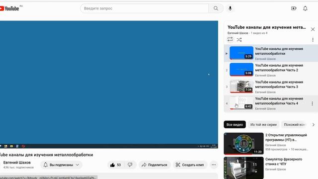Click the YouTube logo
318x179 pixels.
[9, 8]
